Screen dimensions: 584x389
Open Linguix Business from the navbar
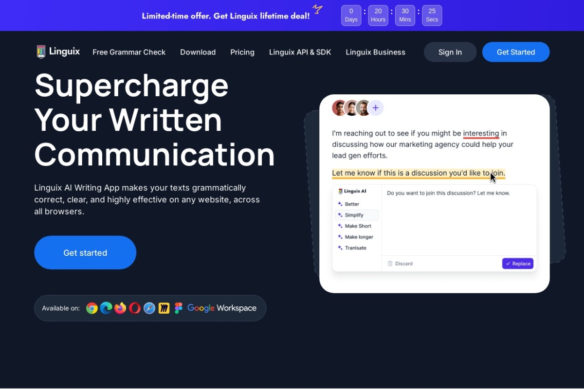click(x=375, y=52)
